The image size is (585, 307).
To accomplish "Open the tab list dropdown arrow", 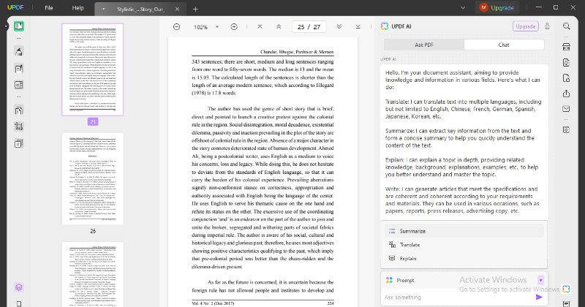I will [x=103, y=9].
